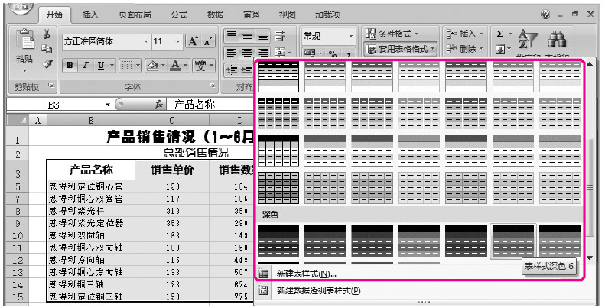
Task: Click the Copy icon under the scissors
Action: (x=47, y=50)
